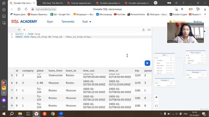Click IL-86 plane cell
This screenshot has height=117, width=209.
[40, 83]
